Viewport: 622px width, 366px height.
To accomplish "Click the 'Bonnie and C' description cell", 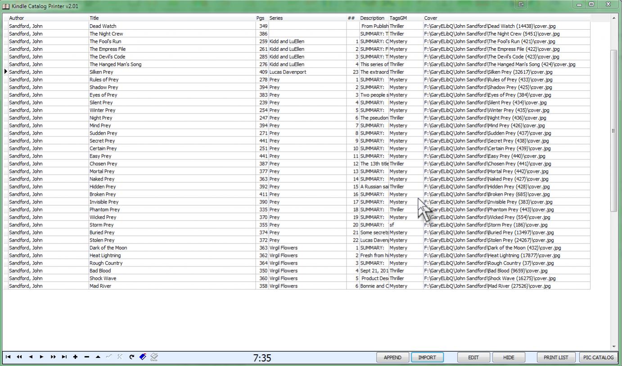I will (374, 286).
